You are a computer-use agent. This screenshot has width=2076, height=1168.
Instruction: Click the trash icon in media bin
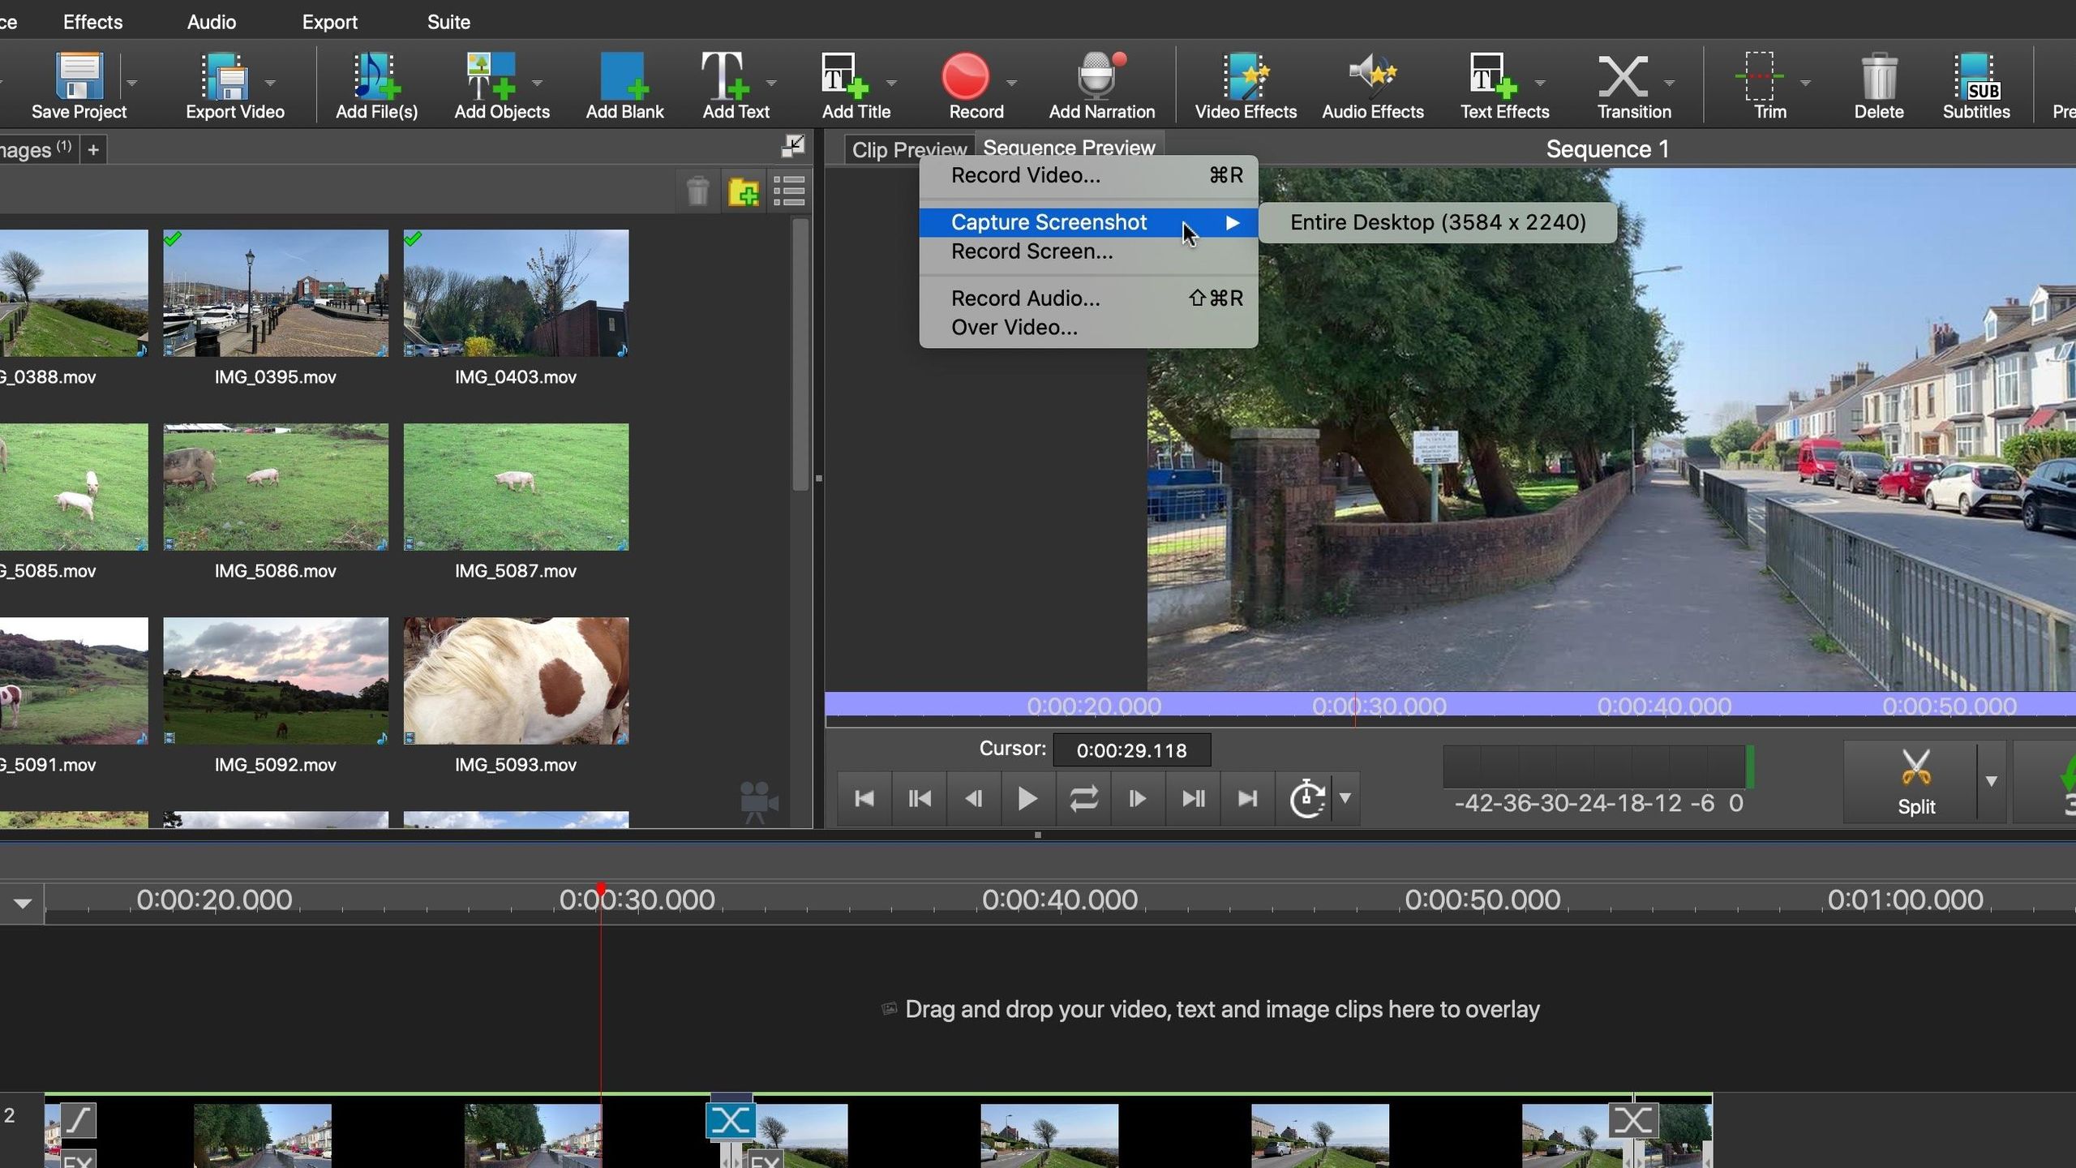[x=697, y=191]
